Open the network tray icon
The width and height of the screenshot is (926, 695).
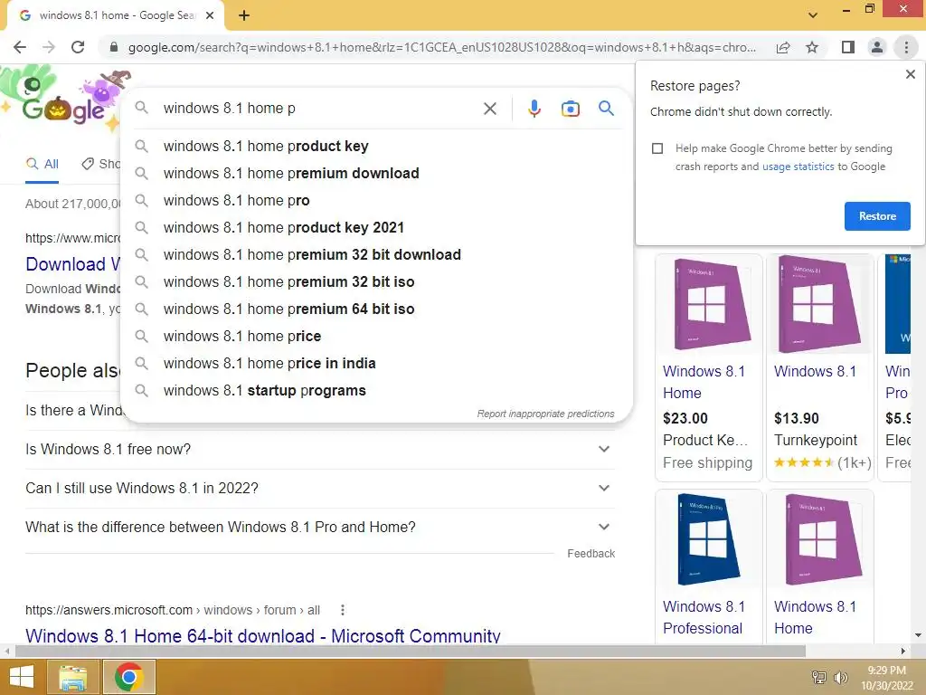click(x=819, y=677)
